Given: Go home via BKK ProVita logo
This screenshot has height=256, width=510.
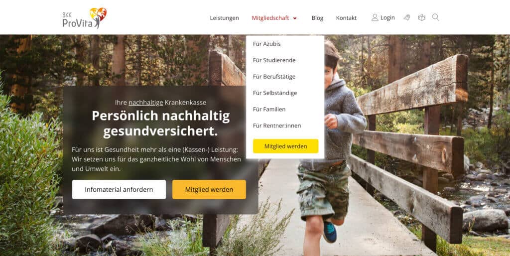Looking at the screenshot, I should click(85, 18).
